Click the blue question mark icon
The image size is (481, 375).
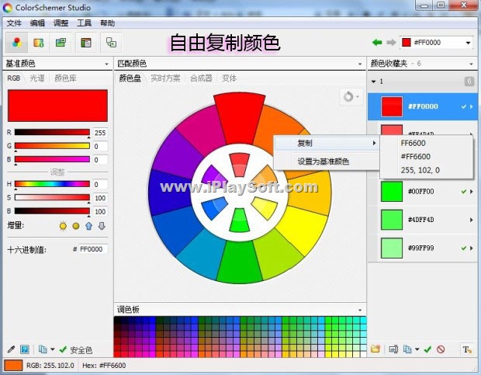[25, 349]
